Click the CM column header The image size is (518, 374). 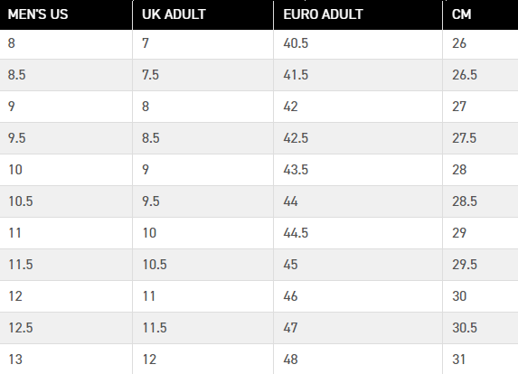click(x=480, y=14)
